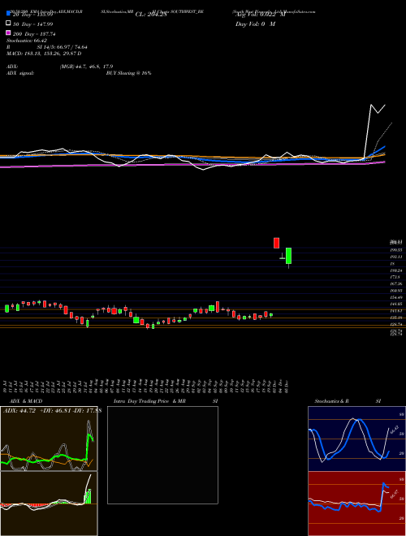The image size is (406, 536).
Task: Click the blue stochastics chart panel
Action: coord(356,439)
